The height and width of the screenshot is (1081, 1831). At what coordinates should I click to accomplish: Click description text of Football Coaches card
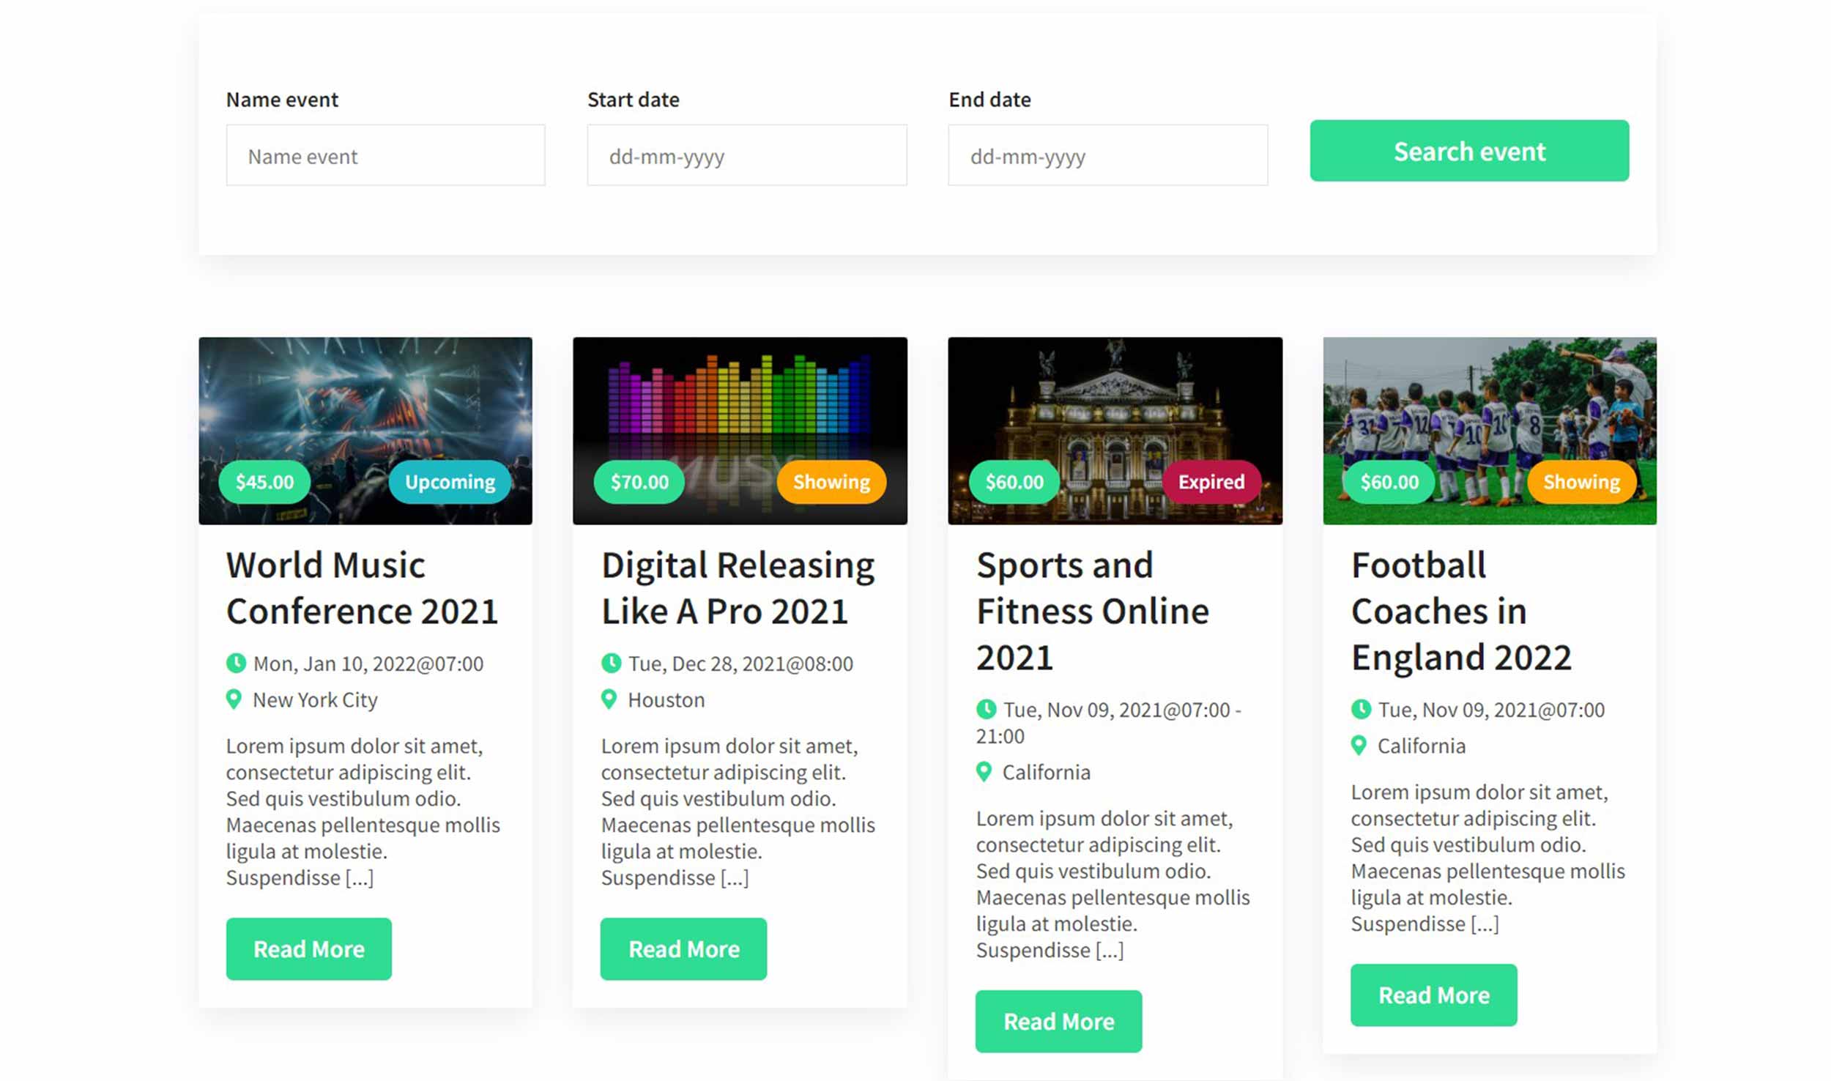pos(1488,858)
